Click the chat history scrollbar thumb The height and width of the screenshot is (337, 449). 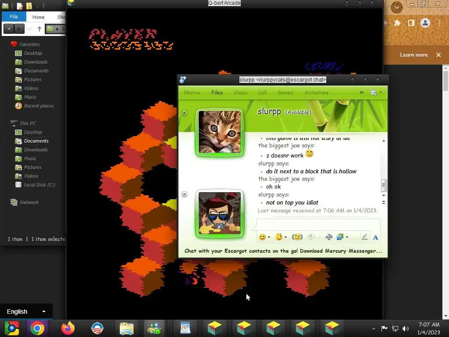(384, 185)
